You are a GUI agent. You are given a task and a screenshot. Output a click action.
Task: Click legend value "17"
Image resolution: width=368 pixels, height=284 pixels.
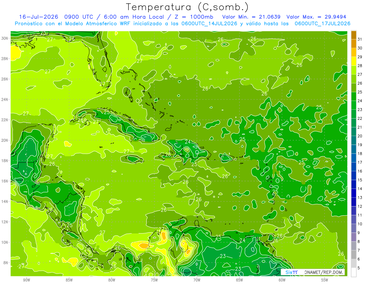click(360, 162)
